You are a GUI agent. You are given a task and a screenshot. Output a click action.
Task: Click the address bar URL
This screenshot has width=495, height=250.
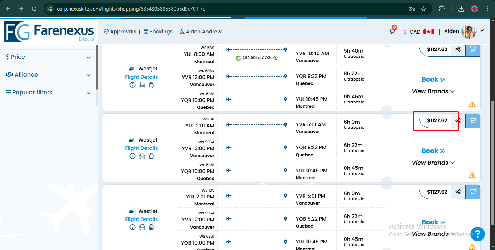pyautogui.click(x=131, y=9)
